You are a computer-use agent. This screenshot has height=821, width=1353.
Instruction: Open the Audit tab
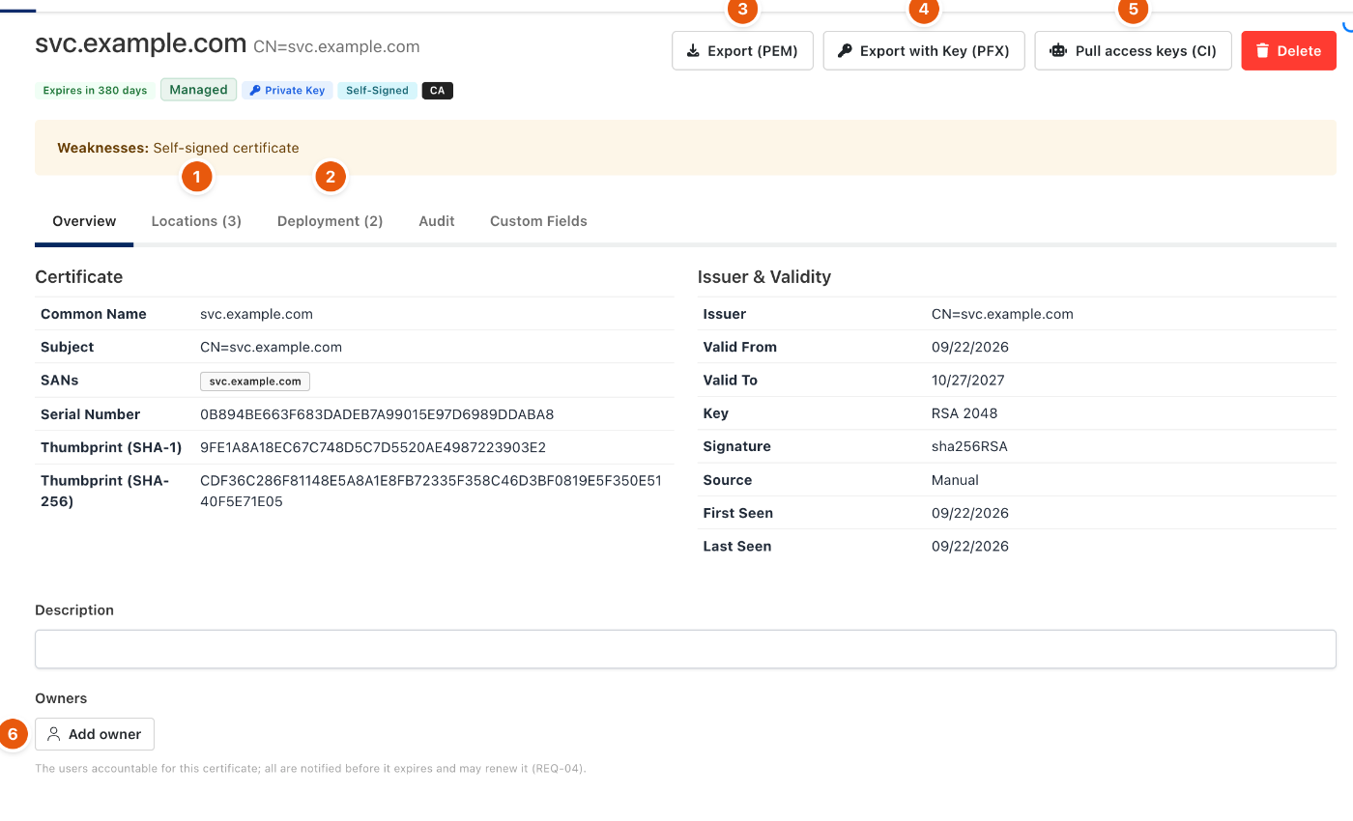click(x=437, y=221)
